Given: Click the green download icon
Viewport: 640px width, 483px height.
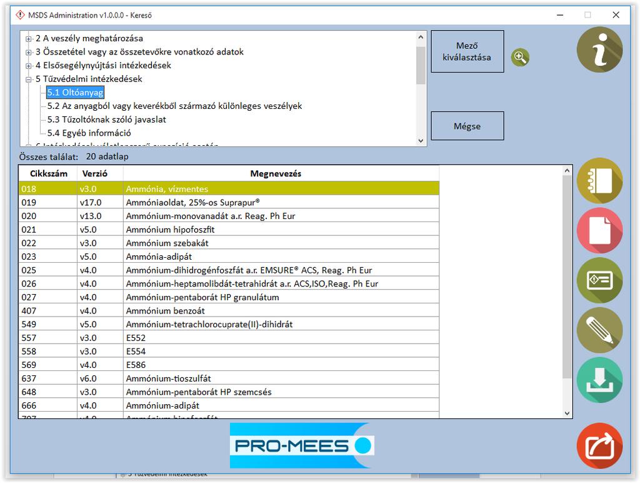Looking at the screenshot, I should coord(599,380).
